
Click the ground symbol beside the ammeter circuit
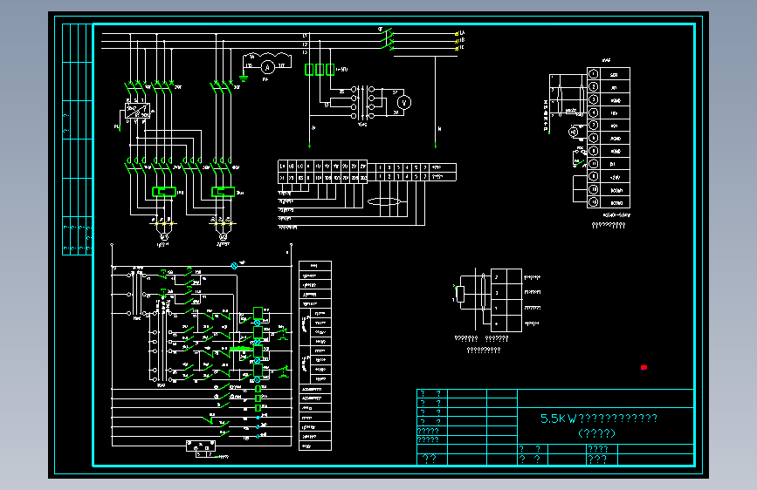click(x=244, y=78)
